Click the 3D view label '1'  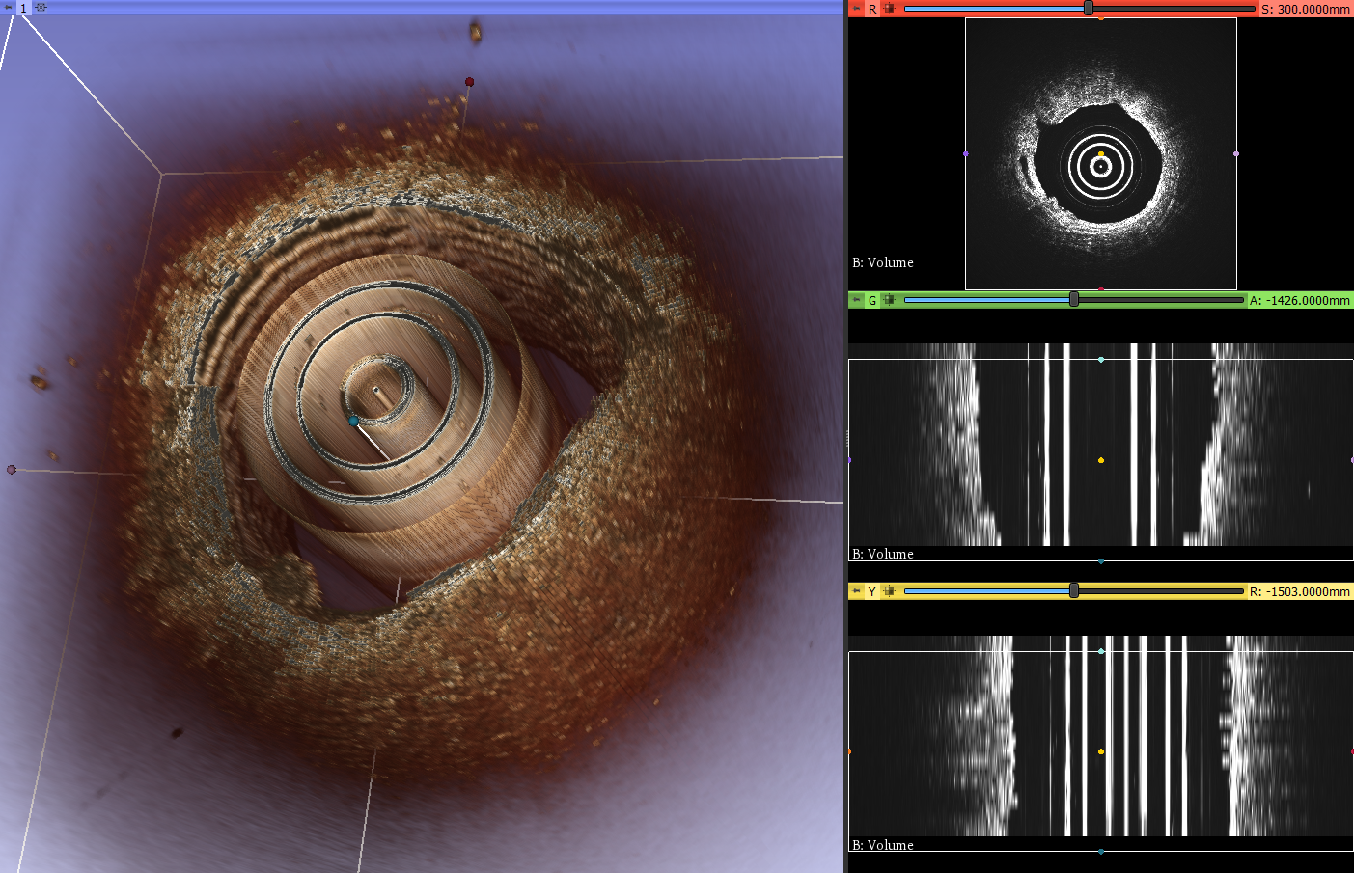click(24, 8)
